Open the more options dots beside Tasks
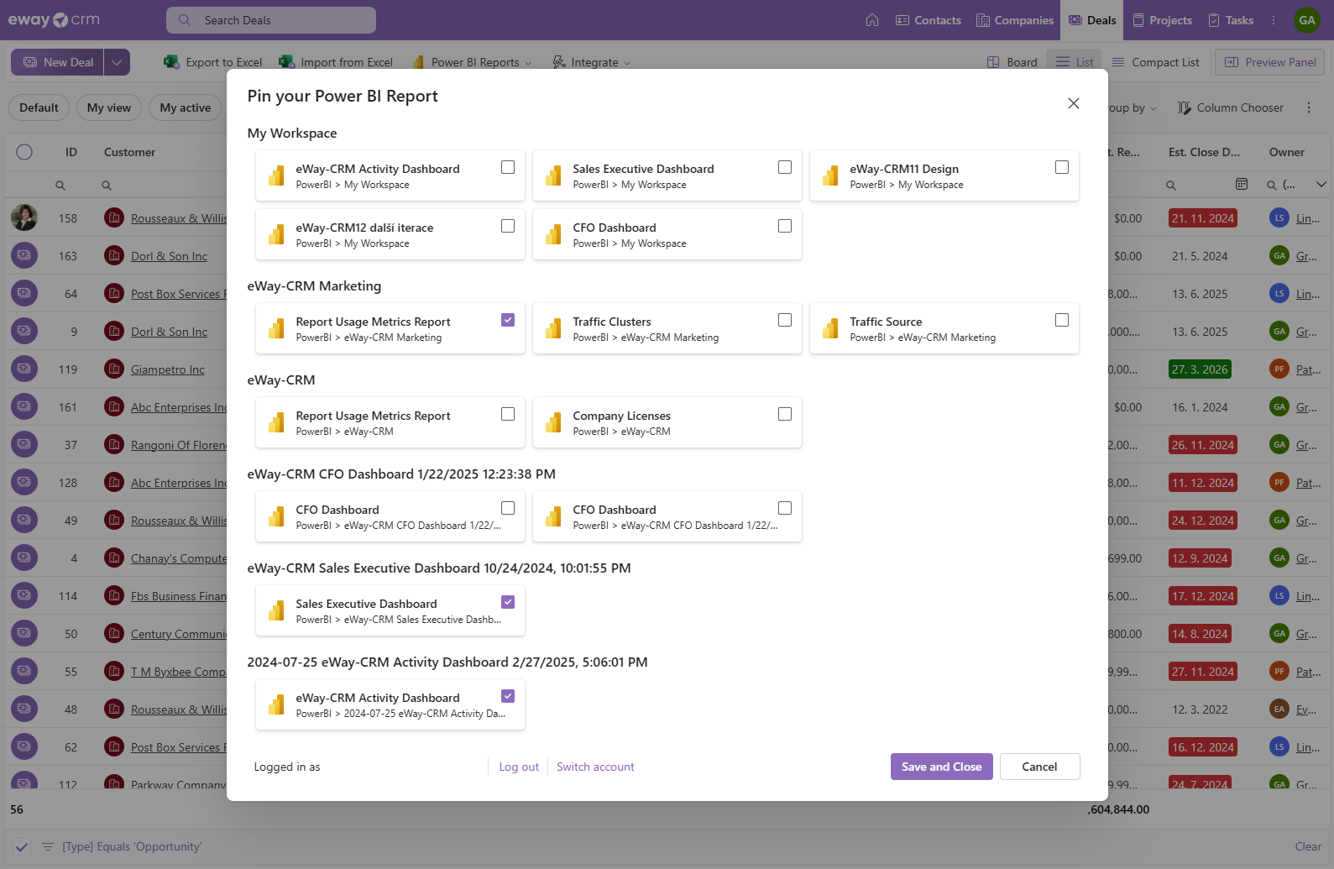 point(1274,20)
